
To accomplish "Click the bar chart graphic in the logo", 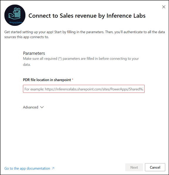I will coord(18,14).
